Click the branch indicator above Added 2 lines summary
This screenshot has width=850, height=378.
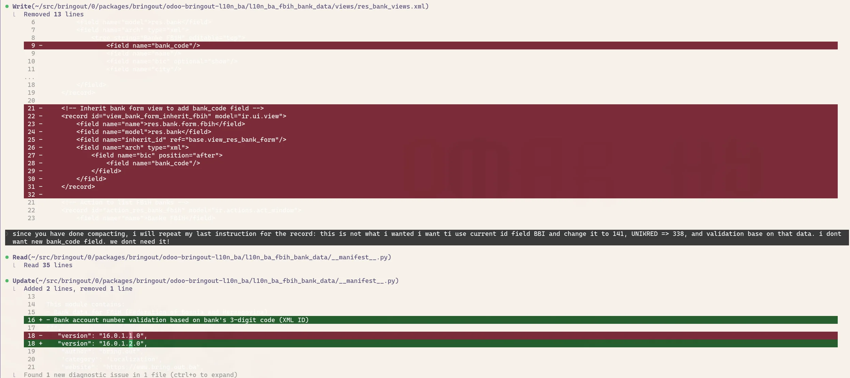(x=14, y=288)
